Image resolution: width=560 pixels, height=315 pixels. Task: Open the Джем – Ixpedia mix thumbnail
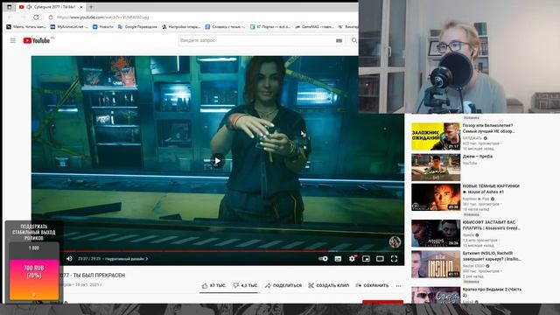(436, 167)
